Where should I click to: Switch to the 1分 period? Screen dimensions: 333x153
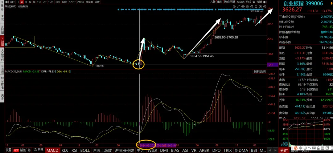[x=39, y=2]
